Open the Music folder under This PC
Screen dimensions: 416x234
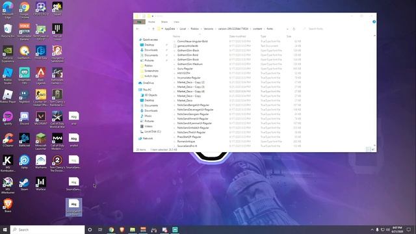click(148, 116)
